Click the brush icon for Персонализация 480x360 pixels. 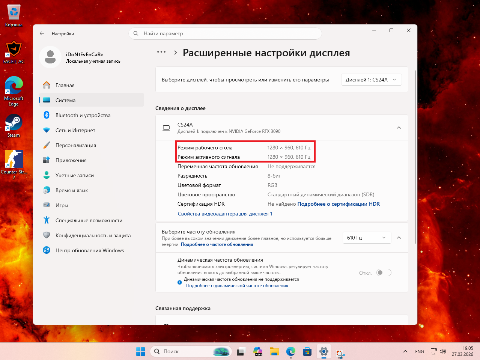47,145
